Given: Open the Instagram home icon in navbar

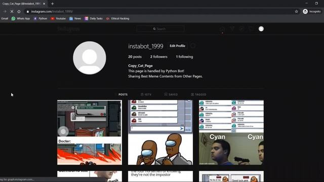Looking at the screenshot, I should pos(222,29).
